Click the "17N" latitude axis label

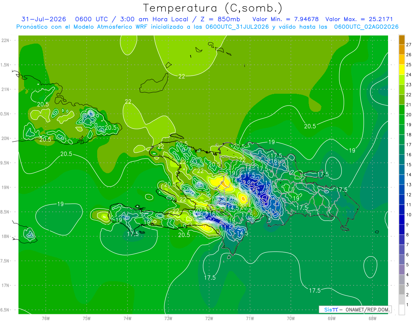click(5, 285)
